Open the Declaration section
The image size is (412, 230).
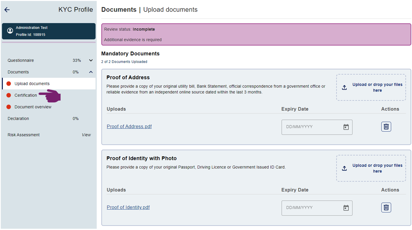[18, 118]
